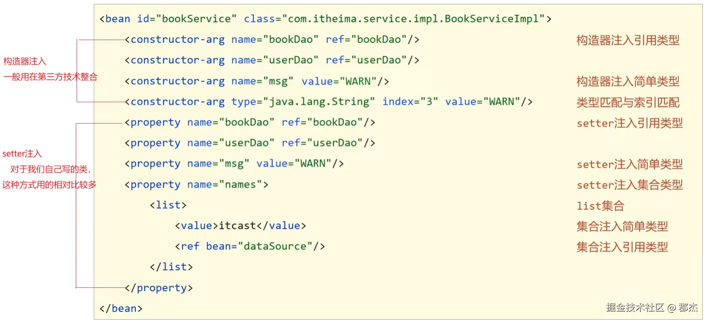707x322 pixels.
Task: Select constructor-arg name="bookDao" line
Action: (272, 39)
